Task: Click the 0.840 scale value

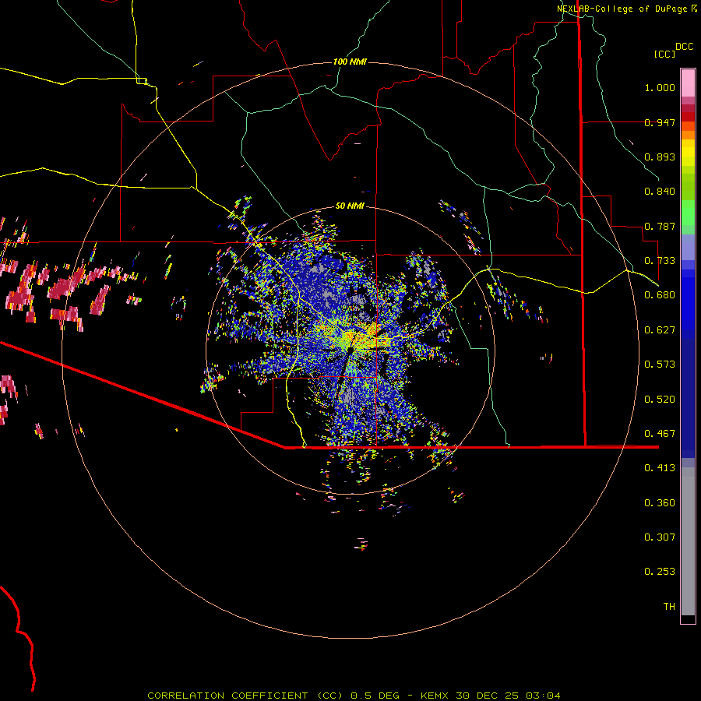Action: click(x=660, y=192)
